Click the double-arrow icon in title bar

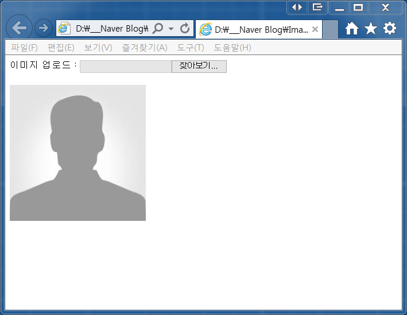click(297, 7)
